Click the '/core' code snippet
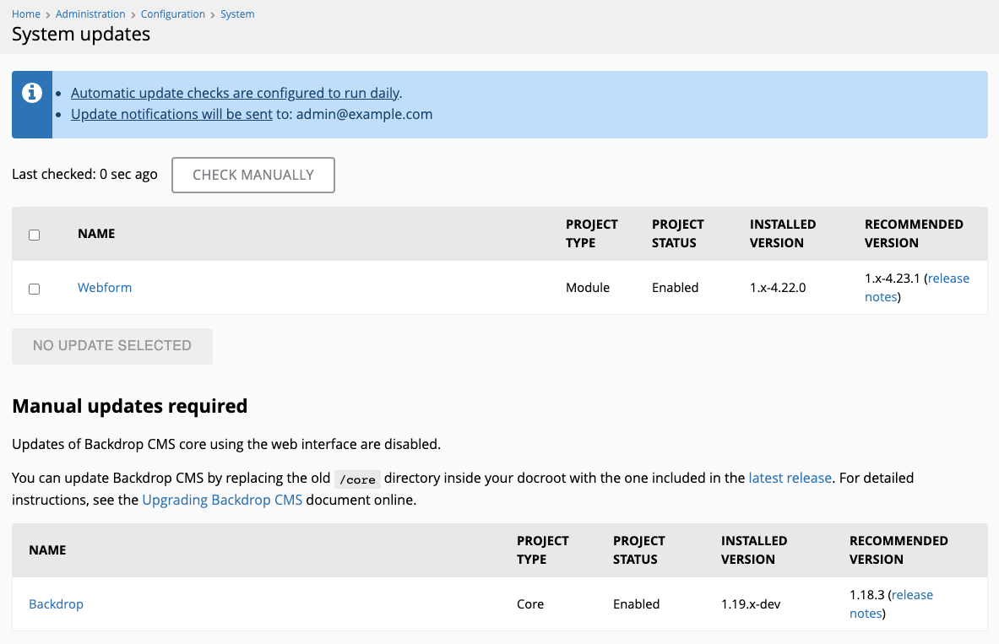Viewport: 999px width, 644px height. [357, 479]
